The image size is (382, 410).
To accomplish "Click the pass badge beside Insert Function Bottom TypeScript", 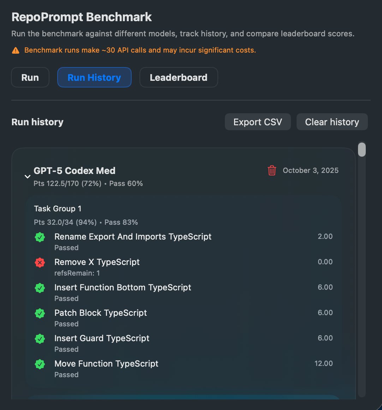I will point(40,288).
